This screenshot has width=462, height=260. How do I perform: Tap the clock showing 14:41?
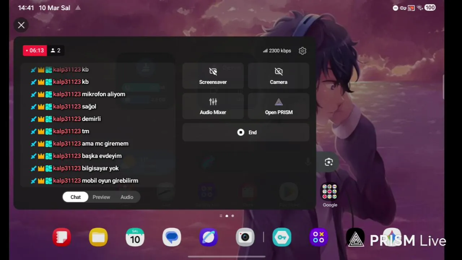[x=26, y=8]
